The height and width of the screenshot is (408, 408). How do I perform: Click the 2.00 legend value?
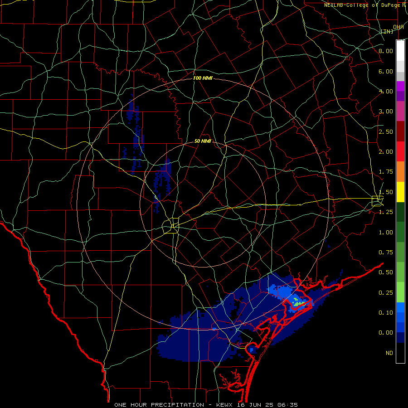[x=386, y=152]
